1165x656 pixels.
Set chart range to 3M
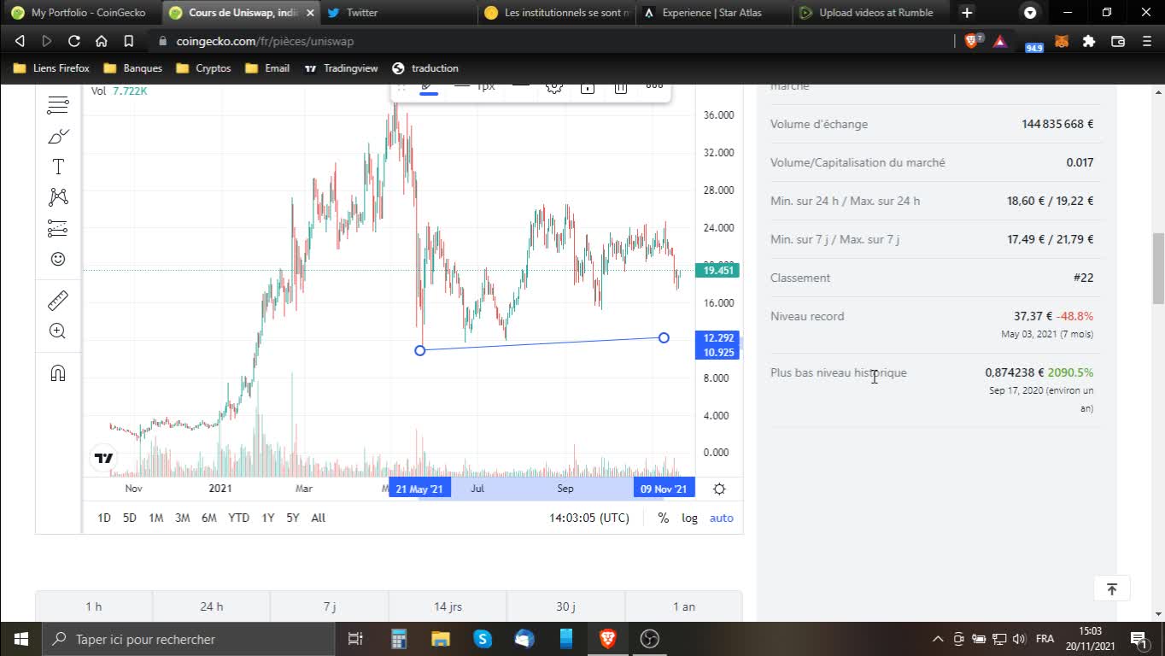183,518
